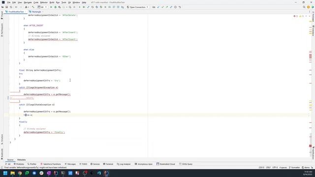Open the Build menu
Viewport: 315px width, 177px height.
(52, 2)
